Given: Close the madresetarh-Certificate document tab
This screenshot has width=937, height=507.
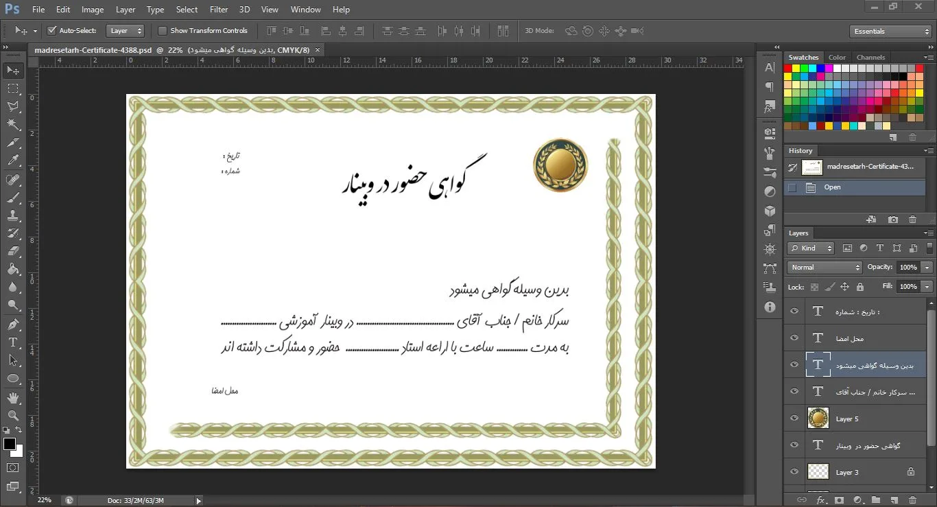Looking at the screenshot, I should click(317, 50).
